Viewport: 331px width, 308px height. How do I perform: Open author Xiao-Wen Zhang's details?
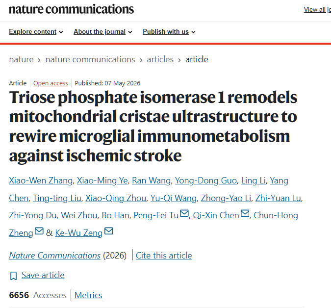41,180
